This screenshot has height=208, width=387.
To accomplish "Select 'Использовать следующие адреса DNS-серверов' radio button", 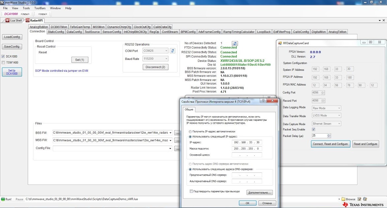I will click(x=190, y=169).
